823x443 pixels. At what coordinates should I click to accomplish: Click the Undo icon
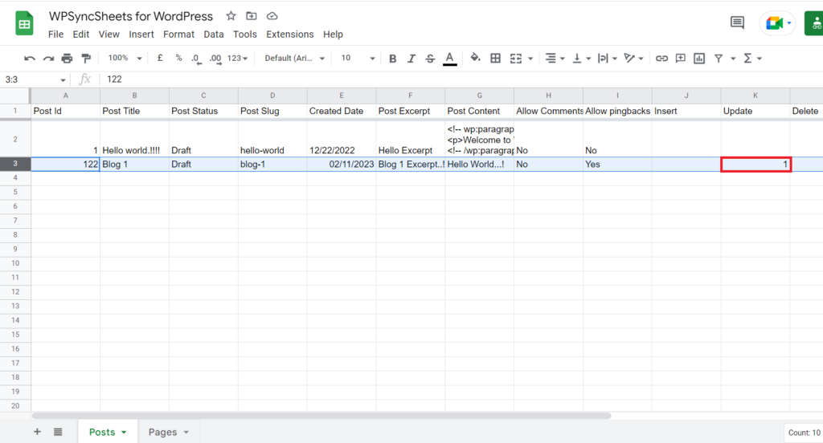(x=30, y=59)
